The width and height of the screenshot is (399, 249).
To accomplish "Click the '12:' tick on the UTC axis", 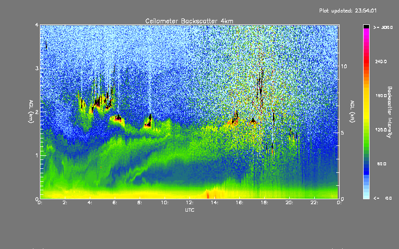I will tap(190, 203).
